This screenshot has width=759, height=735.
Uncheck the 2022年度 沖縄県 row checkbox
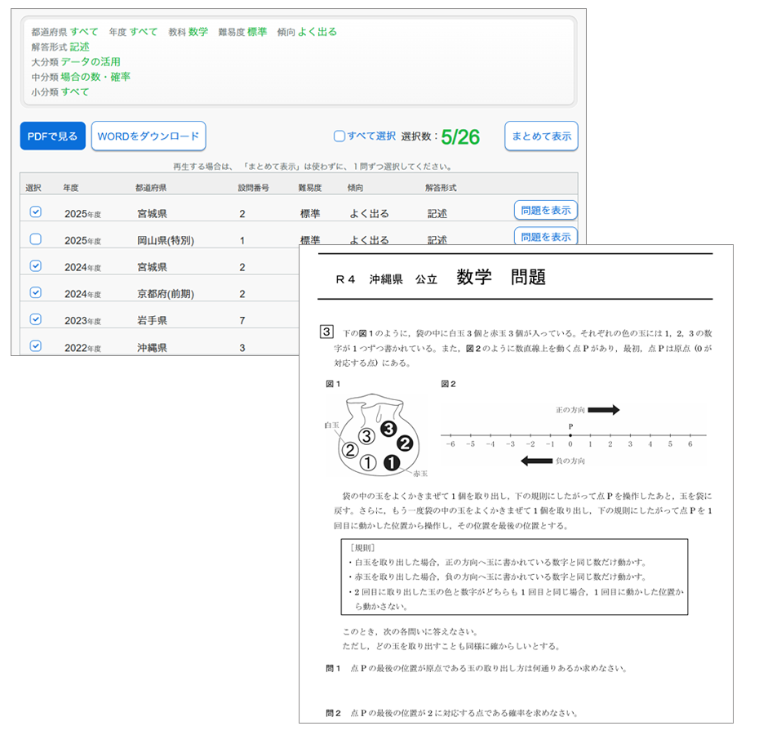click(x=35, y=345)
